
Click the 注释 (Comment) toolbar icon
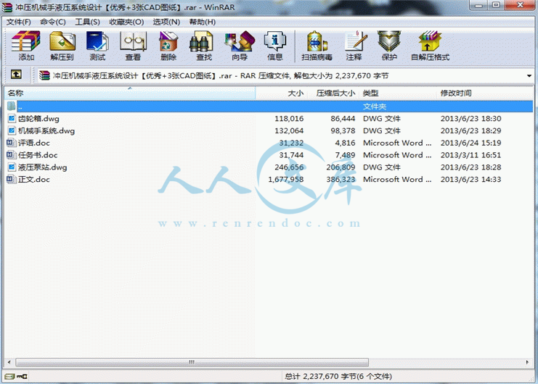click(354, 46)
